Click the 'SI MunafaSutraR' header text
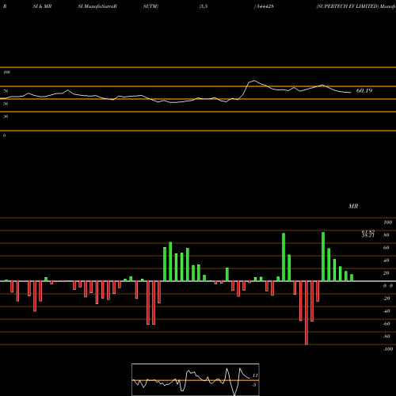This screenshot has height=396, width=396. [97, 6]
